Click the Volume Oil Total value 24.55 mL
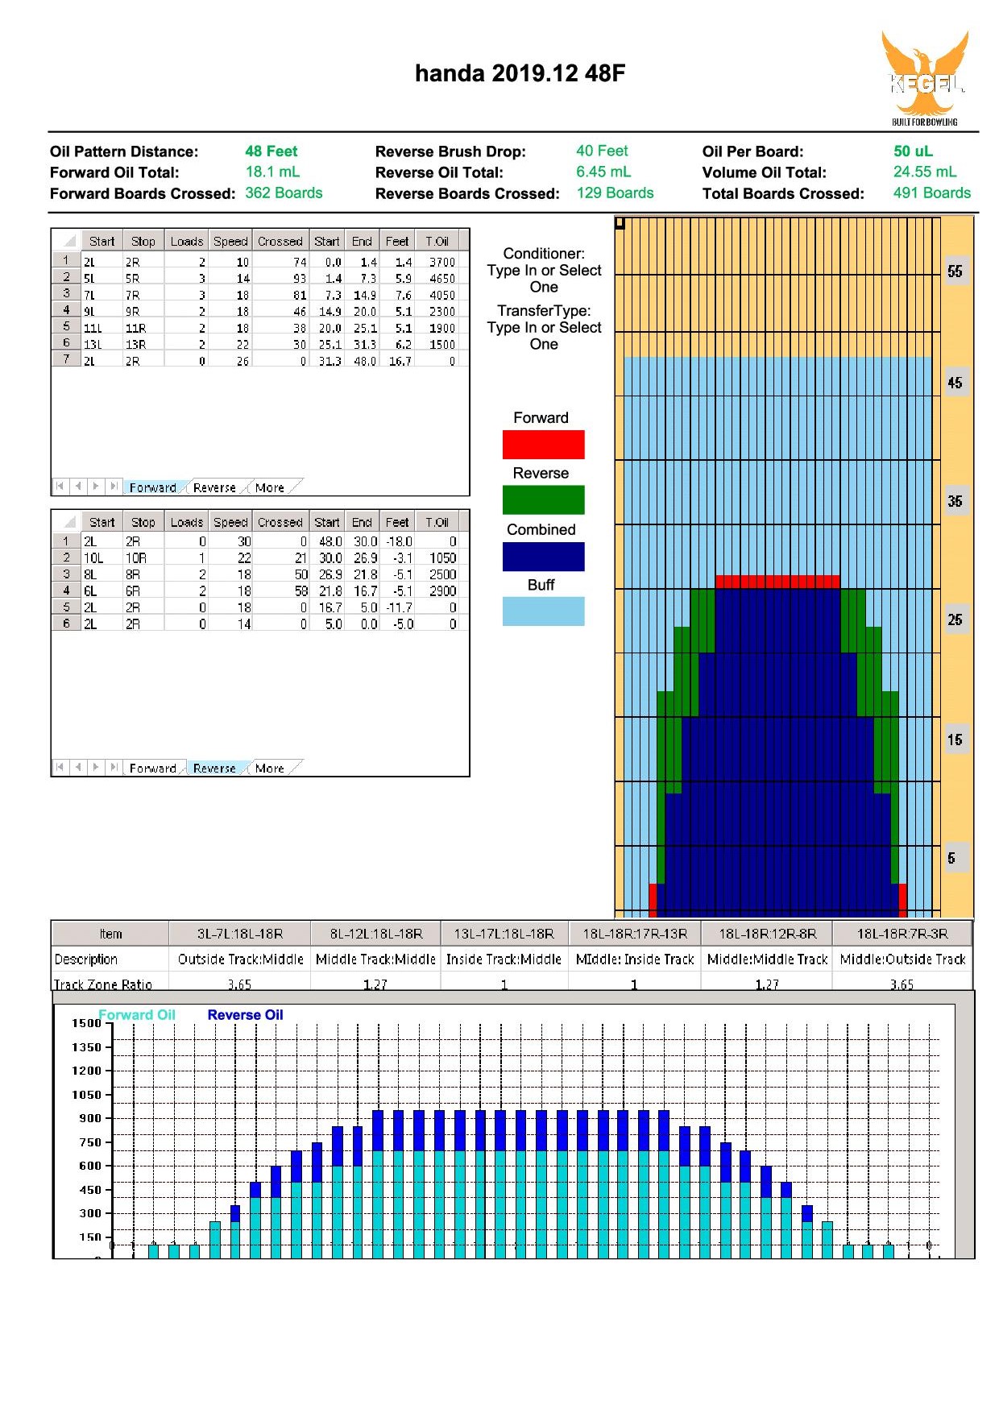 point(925,172)
